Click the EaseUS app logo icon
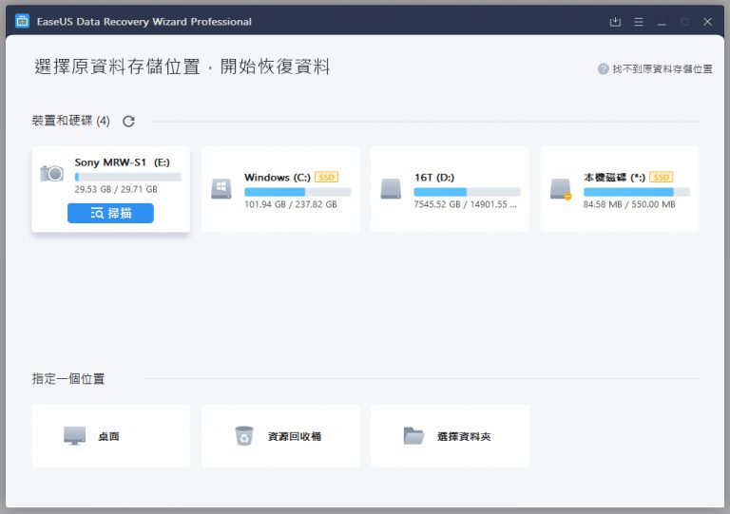 click(22, 21)
